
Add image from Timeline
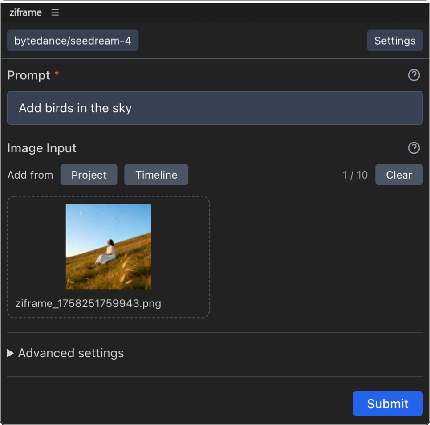[156, 175]
